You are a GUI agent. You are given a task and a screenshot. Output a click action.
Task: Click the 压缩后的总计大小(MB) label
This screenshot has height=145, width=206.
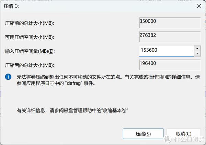(x=30, y=65)
